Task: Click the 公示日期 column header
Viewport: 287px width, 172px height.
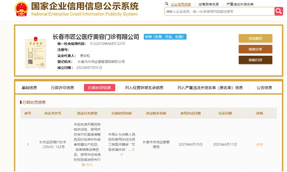Action: 225,113
